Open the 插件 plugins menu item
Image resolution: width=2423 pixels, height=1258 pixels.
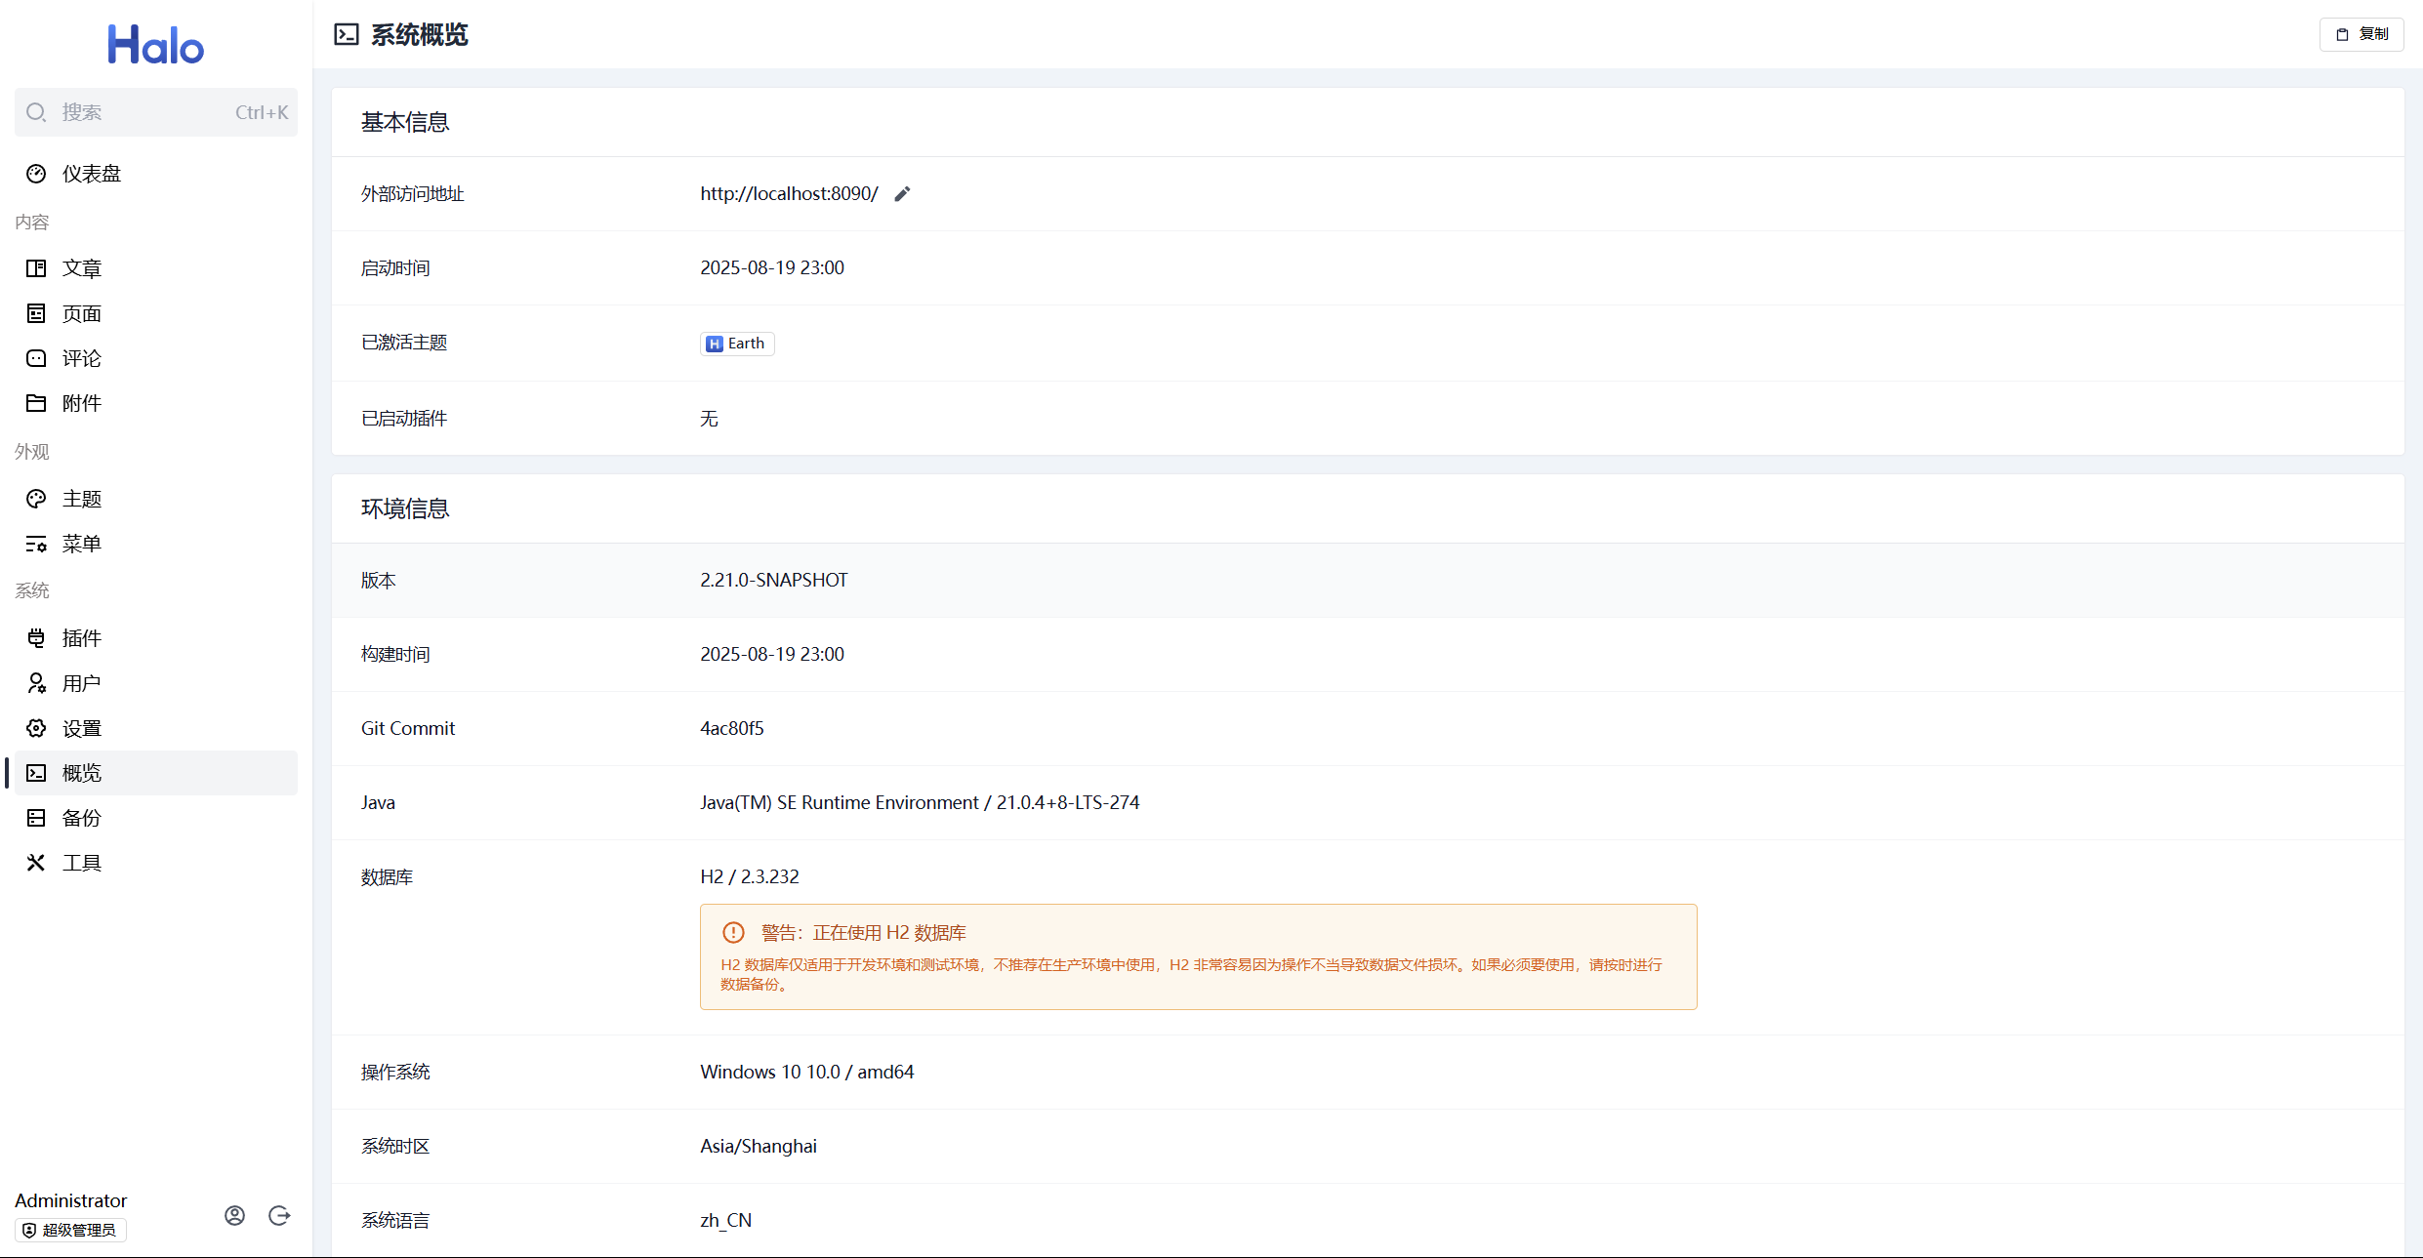[81, 638]
